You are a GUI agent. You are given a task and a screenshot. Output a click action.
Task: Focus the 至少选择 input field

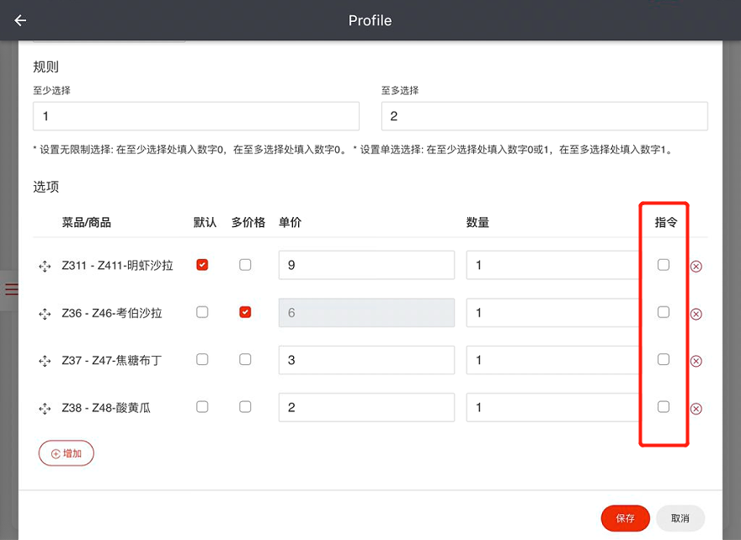pyautogui.click(x=196, y=116)
